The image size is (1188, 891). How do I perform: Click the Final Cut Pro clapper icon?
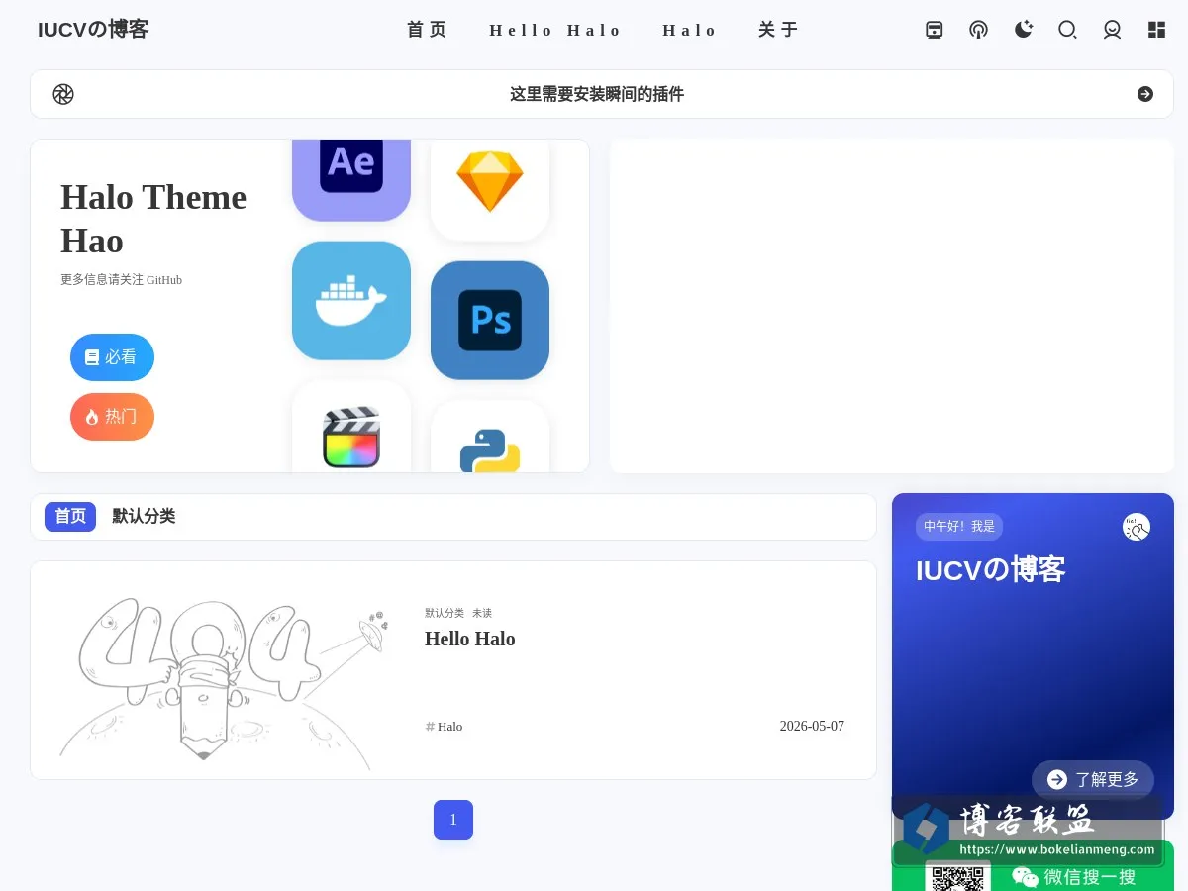click(x=351, y=427)
